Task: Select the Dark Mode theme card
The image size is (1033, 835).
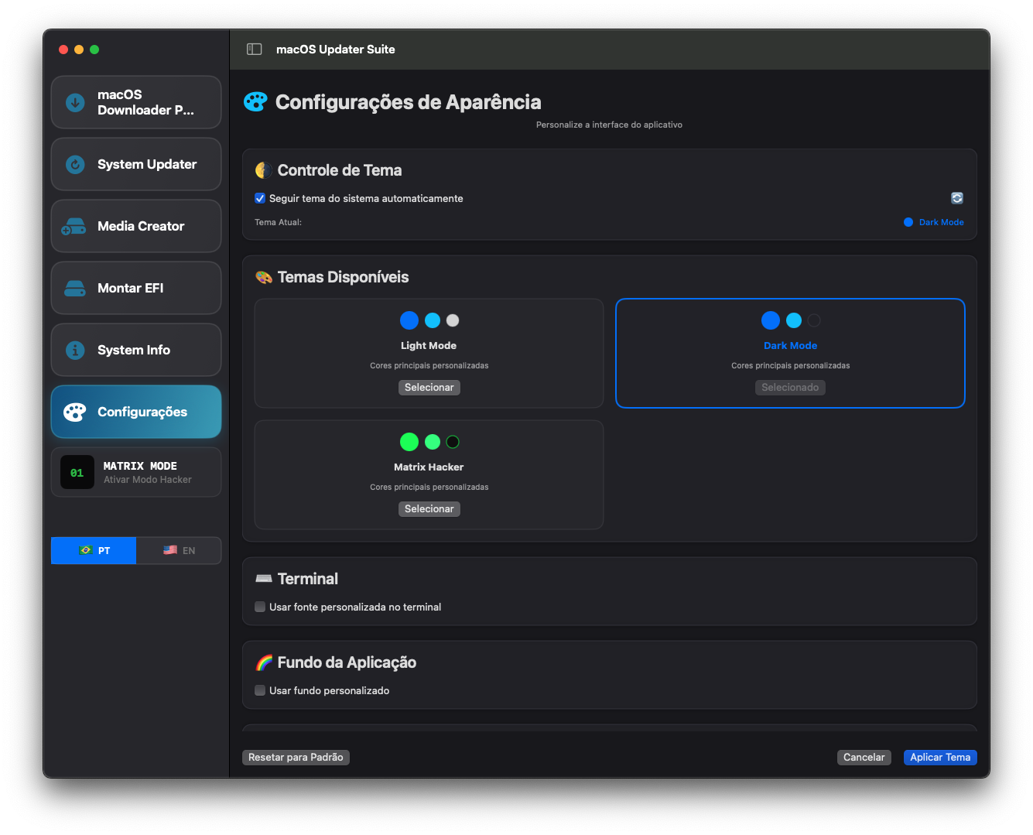Action: point(790,353)
